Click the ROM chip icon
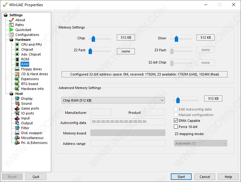 tap(17, 59)
